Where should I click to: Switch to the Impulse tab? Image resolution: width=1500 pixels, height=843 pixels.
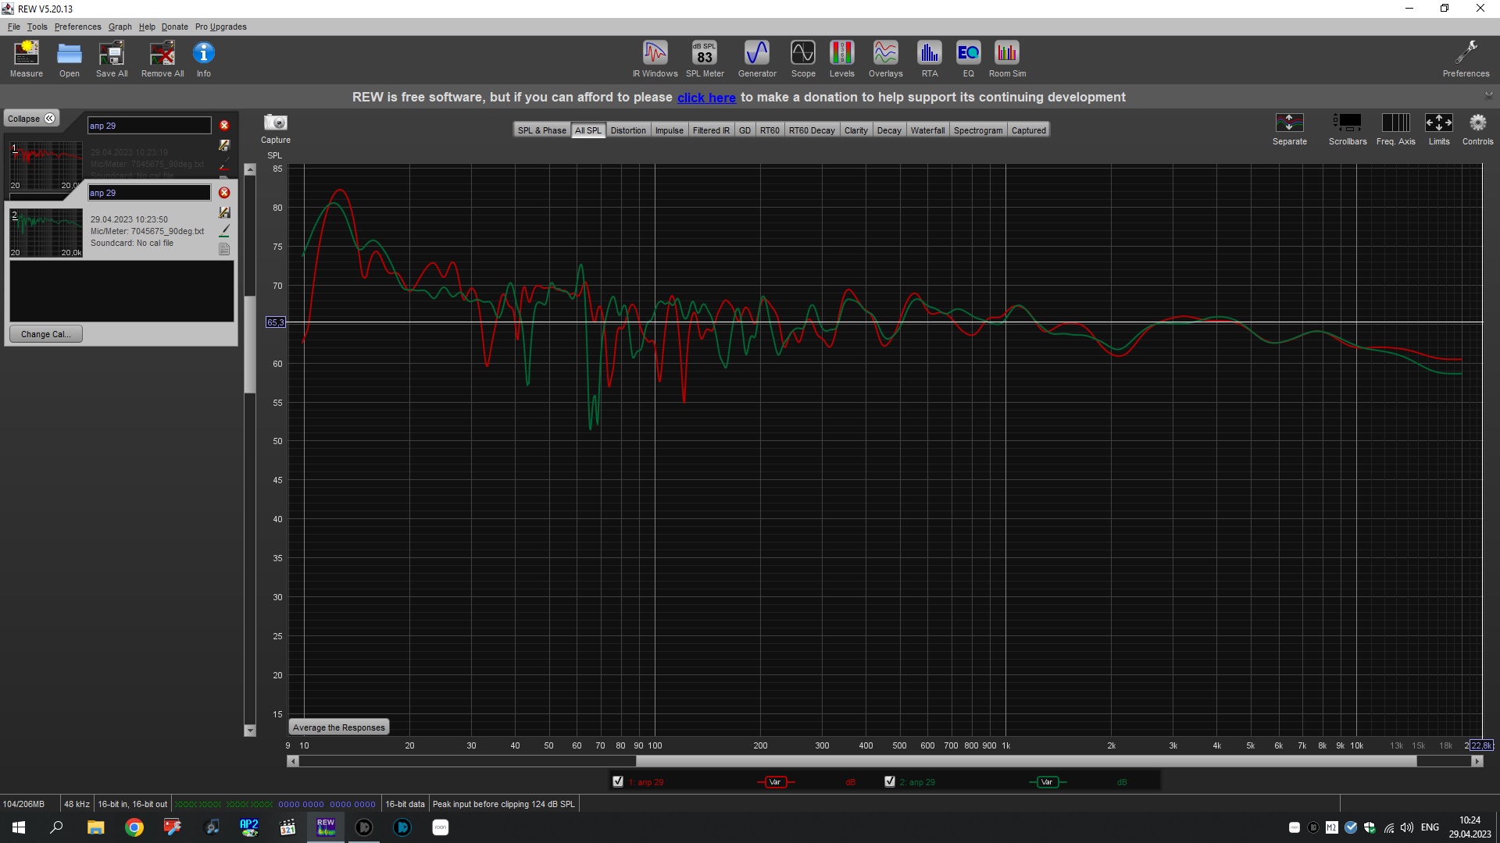pyautogui.click(x=669, y=130)
